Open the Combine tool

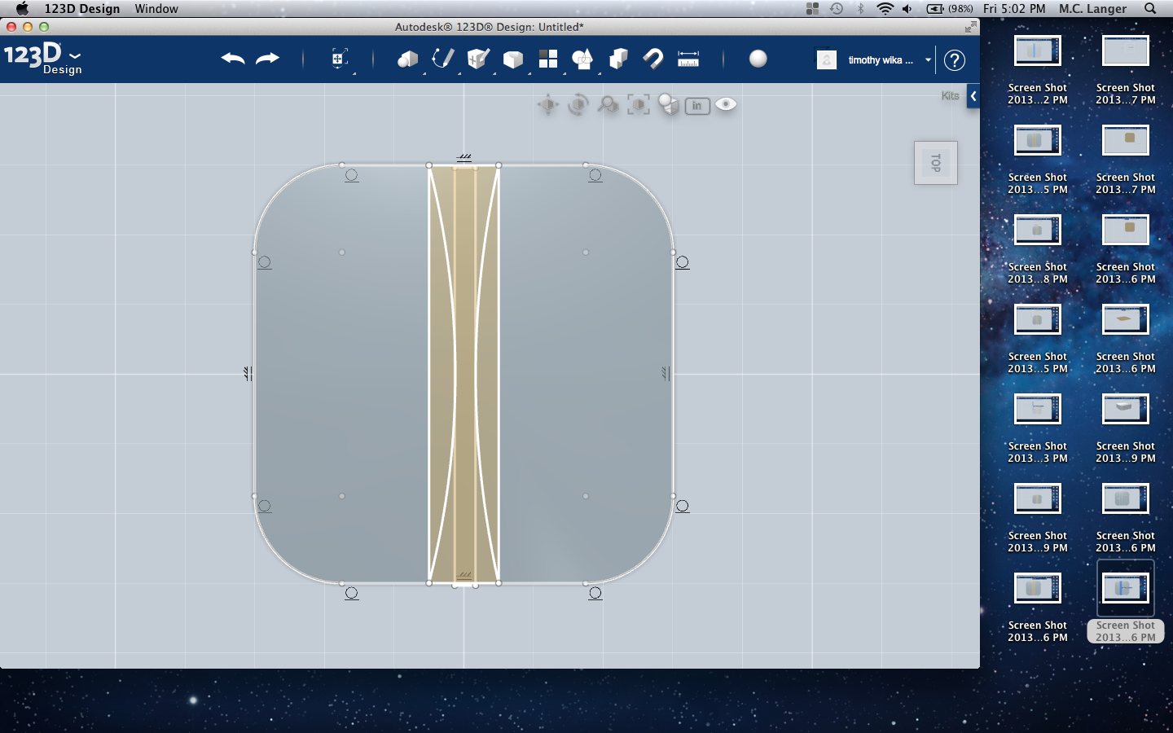coord(618,59)
